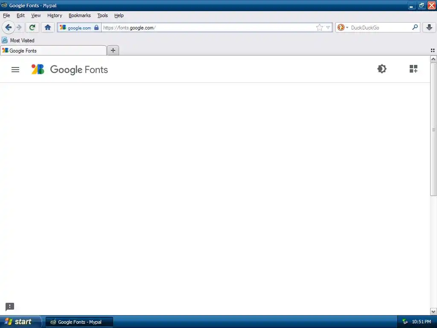This screenshot has width=437, height=328.
Task: Click the system tray network icon
Action: [405, 322]
